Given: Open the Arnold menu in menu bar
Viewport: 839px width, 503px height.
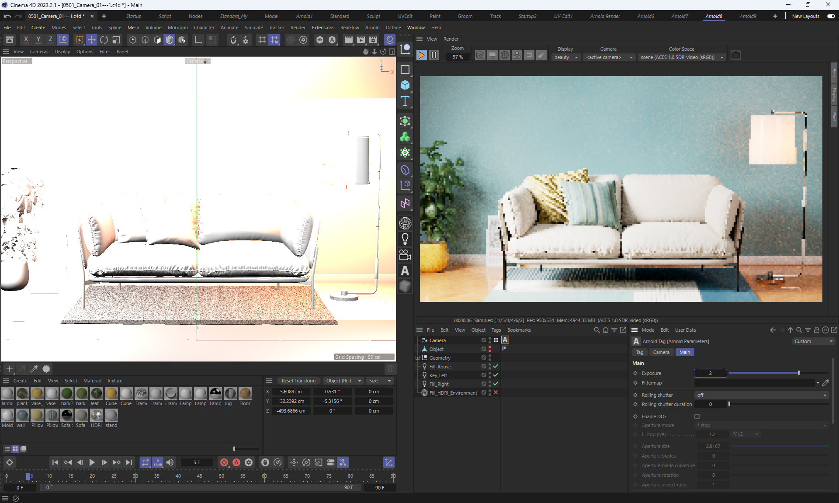Looking at the screenshot, I should (x=372, y=28).
